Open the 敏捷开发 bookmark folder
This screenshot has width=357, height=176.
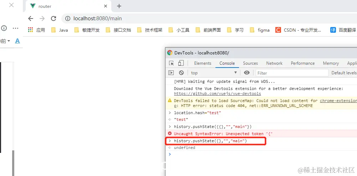tap(87, 30)
